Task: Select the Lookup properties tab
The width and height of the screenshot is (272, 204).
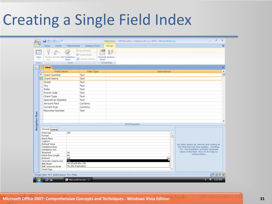Action: click(x=54, y=129)
